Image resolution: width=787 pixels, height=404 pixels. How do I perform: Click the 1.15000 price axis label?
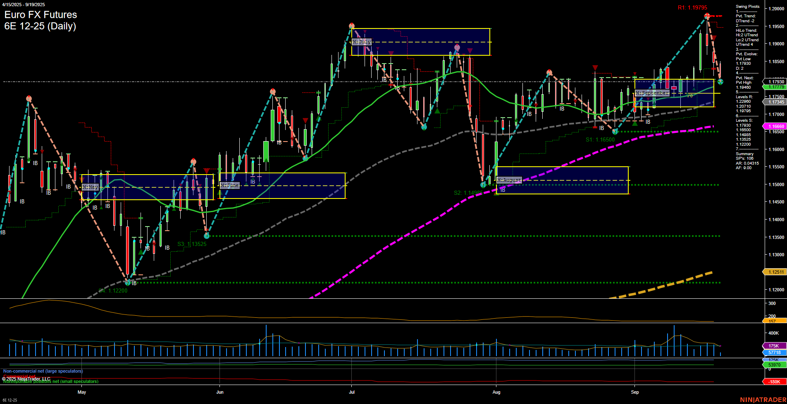[x=776, y=184]
